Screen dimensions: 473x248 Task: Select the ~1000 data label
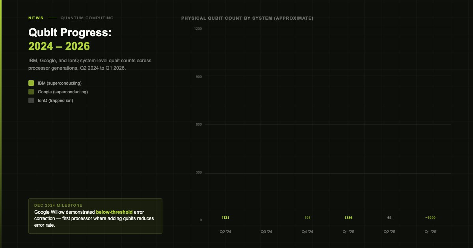click(x=430, y=218)
